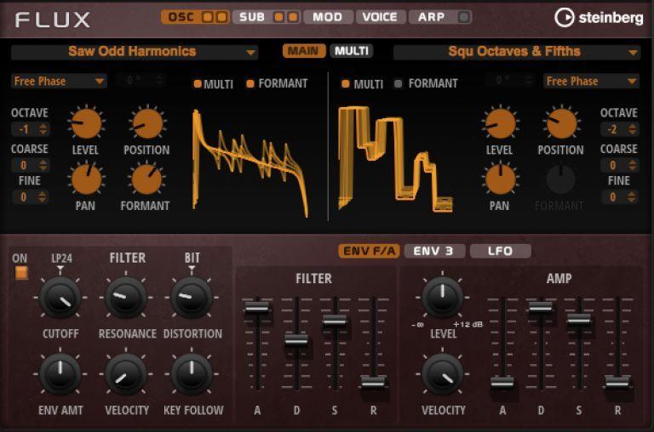Click the AMP envelope Sustain fader
654x432 pixels.
(x=579, y=319)
